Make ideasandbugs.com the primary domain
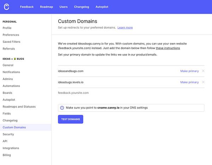This screenshot has height=165, width=212. pyautogui.click(x=189, y=71)
